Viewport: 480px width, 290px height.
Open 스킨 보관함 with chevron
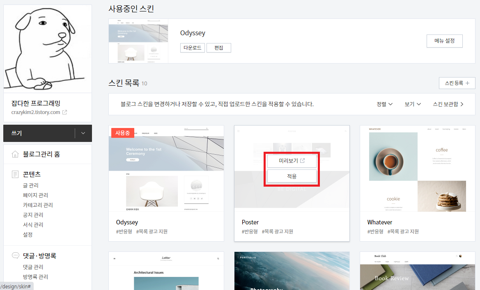(x=448, y=104)
